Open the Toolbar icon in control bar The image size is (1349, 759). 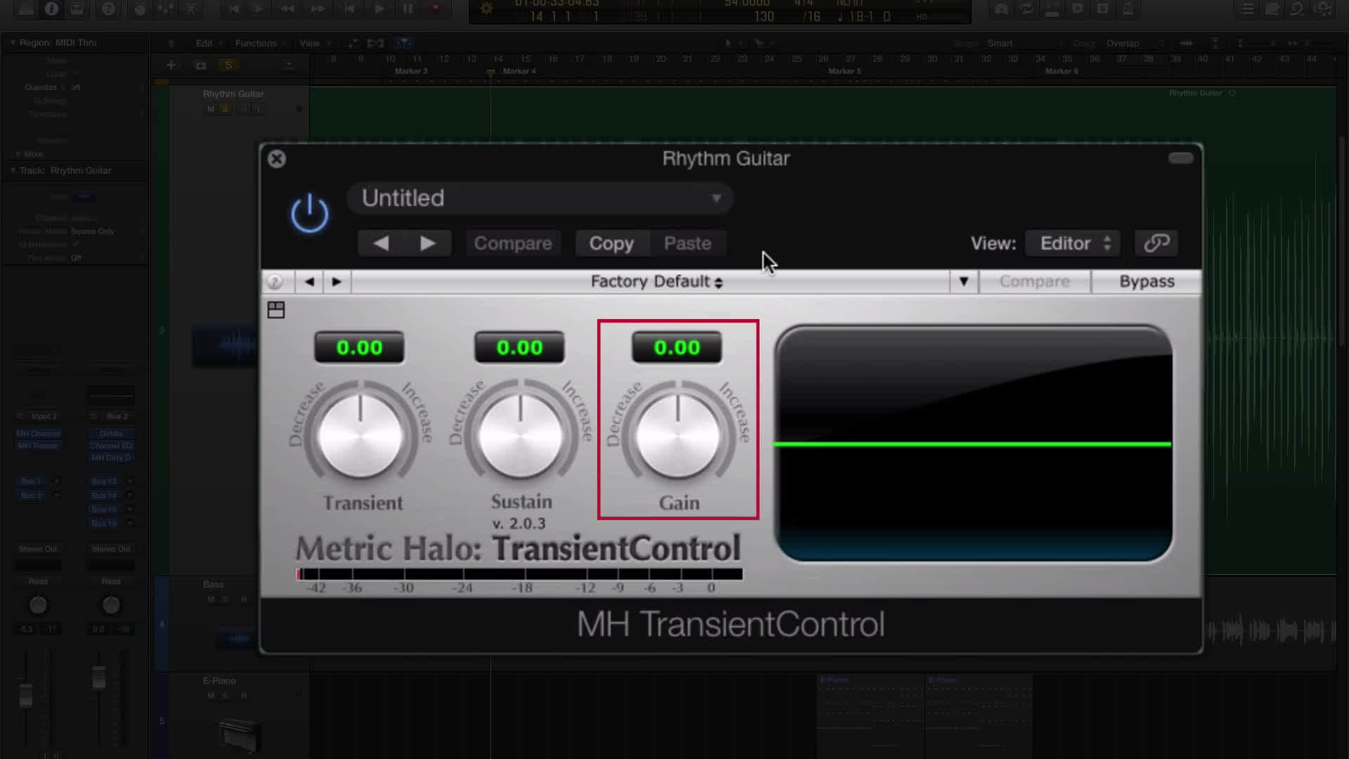point(77,9)
